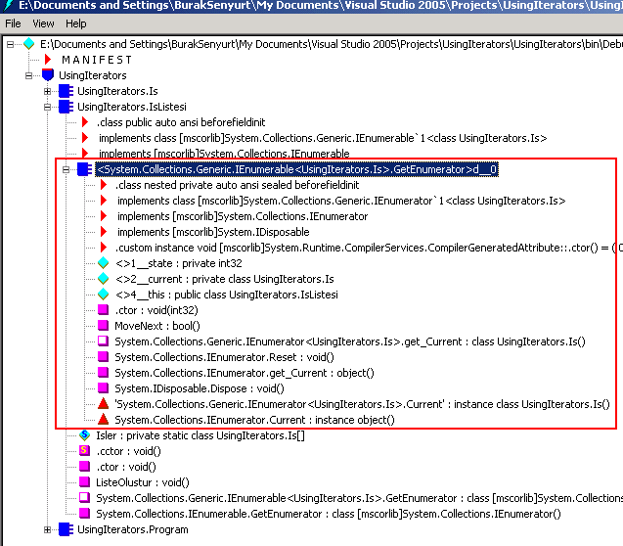Expand the UsingIterators.Program tree node
Screen dimensions: 623x546
pos(47,529)
